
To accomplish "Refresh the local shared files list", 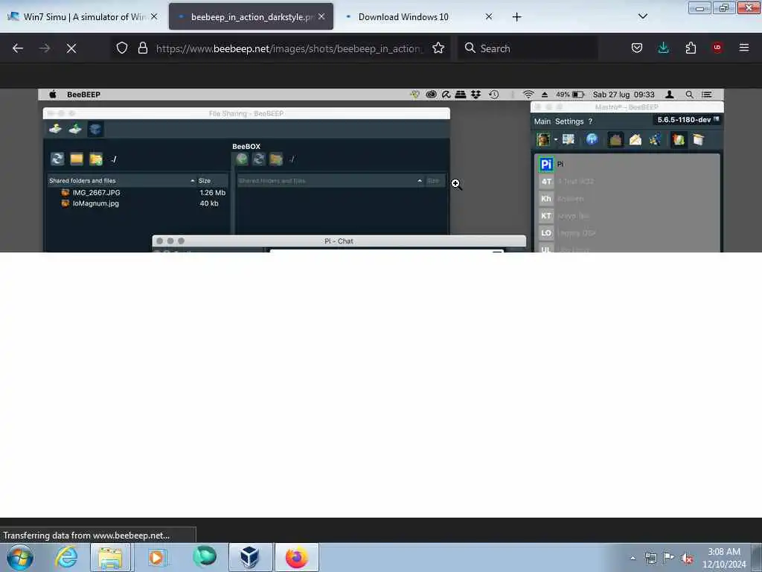I will 57,159.
